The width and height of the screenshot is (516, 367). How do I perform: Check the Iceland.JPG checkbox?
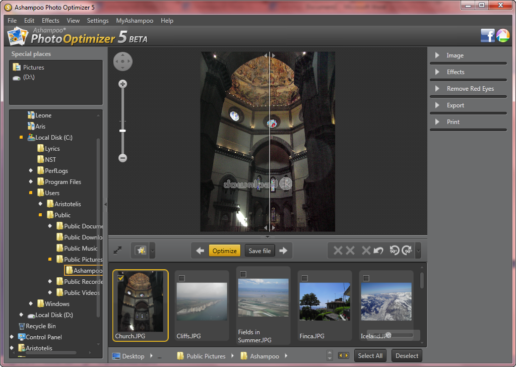pyautogui.click(x=366, y=278)
